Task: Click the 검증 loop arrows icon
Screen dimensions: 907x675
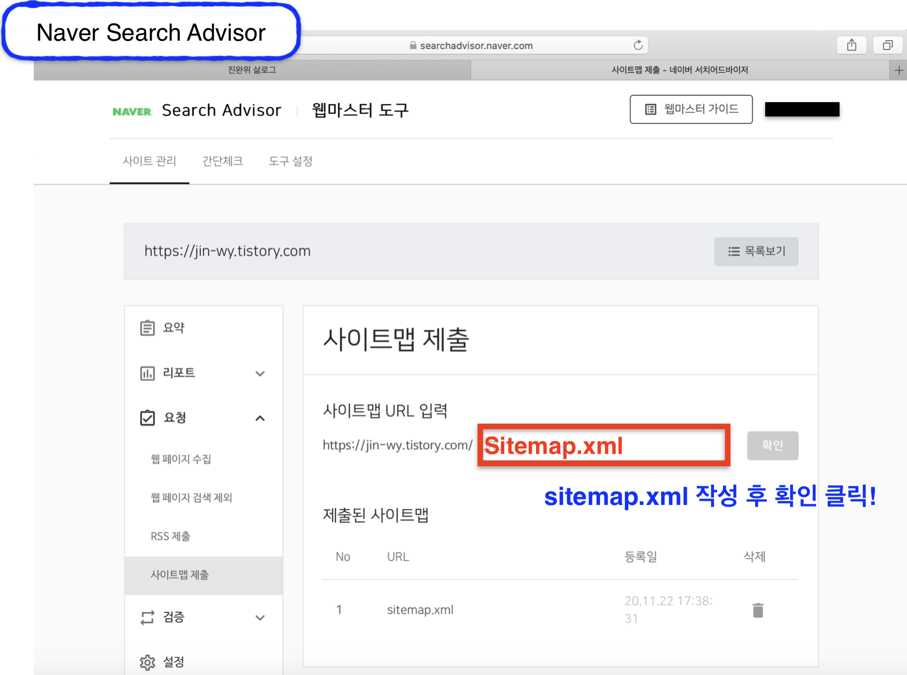Action: click(x=147, y=617)
